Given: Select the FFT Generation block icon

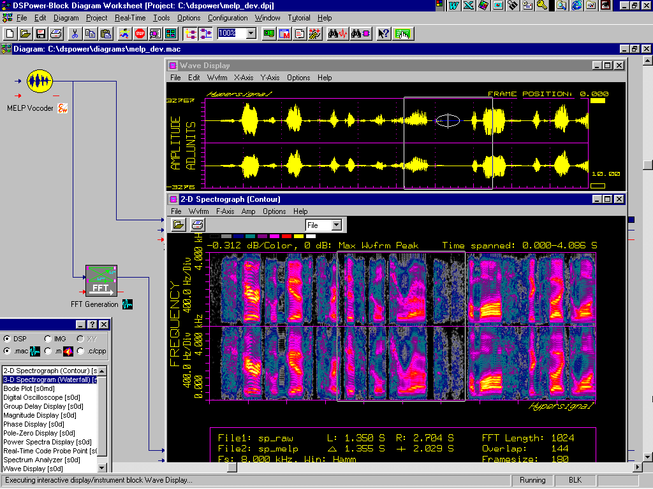Looking at the screenshot, I should pyautogui.click(x=101, y=281).
